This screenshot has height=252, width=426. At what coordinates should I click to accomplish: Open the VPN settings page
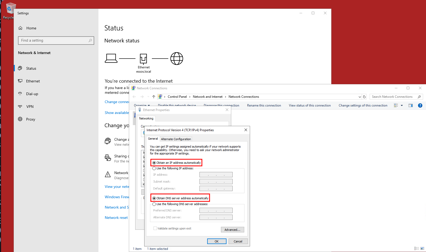(x=30, y=107)
